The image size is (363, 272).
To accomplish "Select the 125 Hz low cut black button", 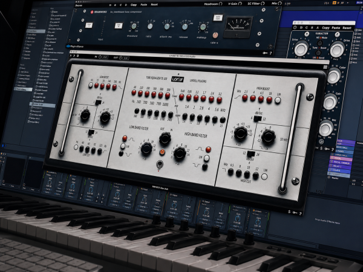I will [100, 151].
